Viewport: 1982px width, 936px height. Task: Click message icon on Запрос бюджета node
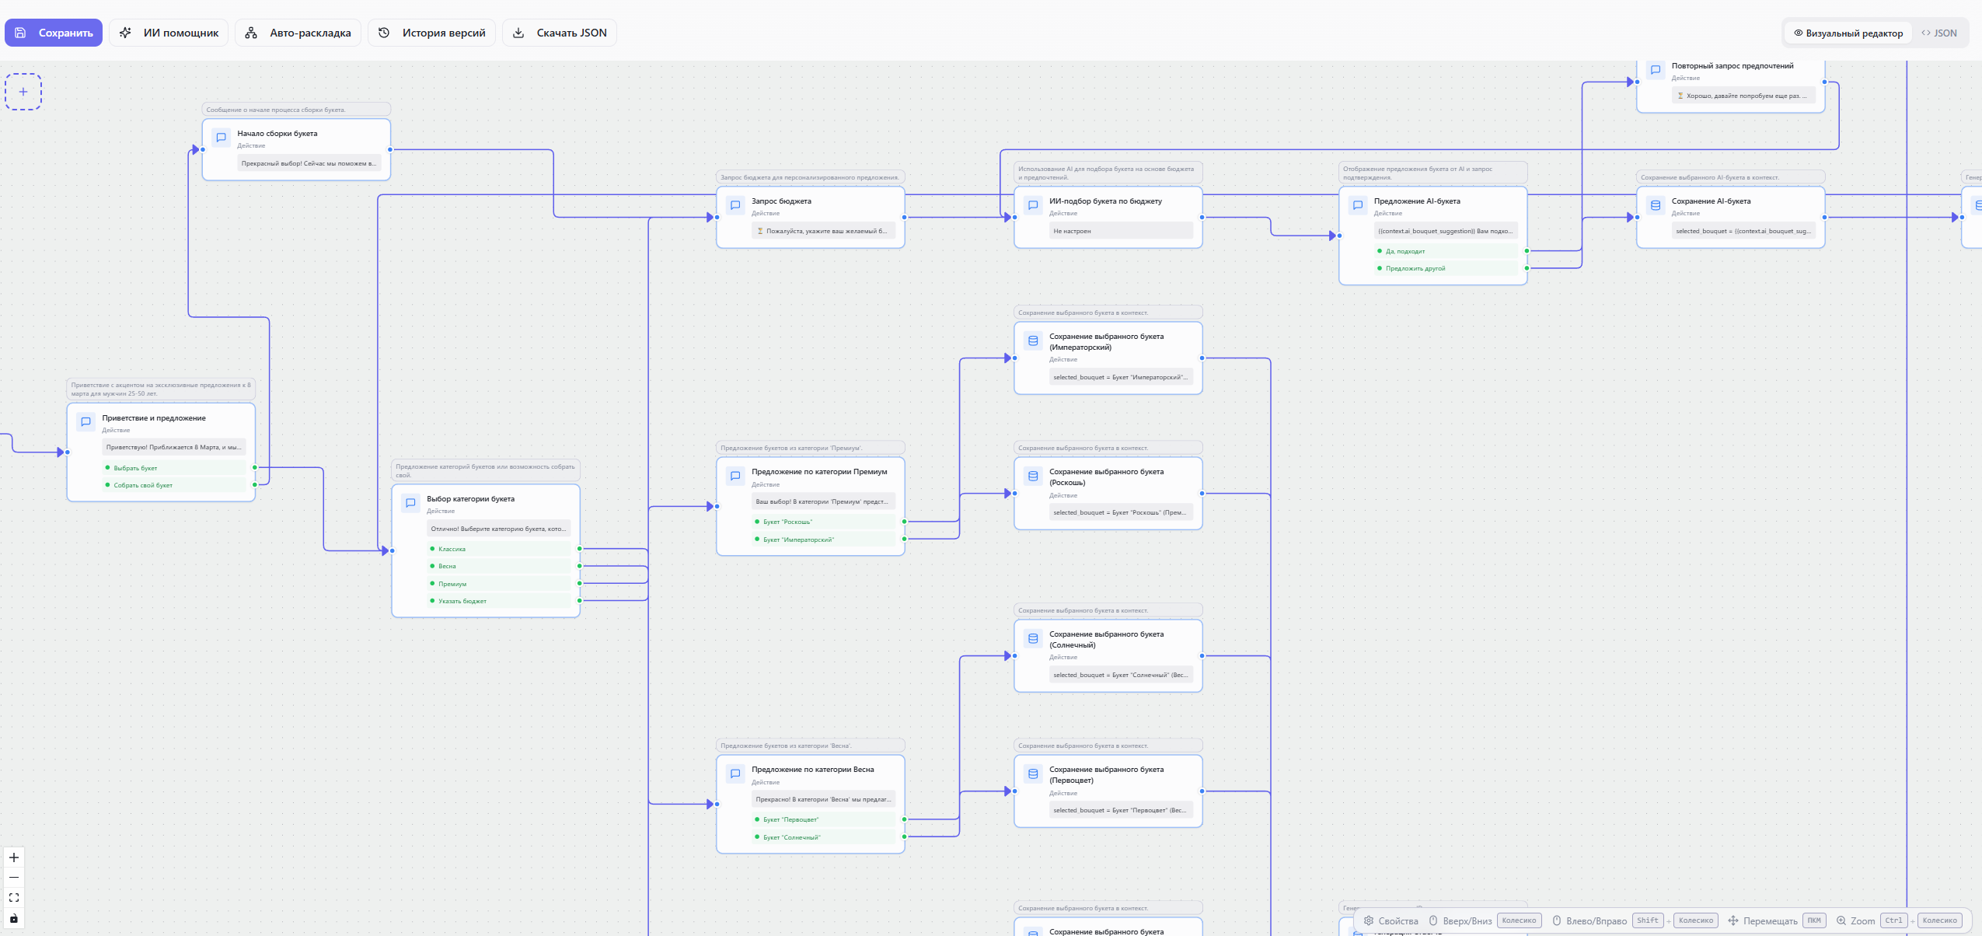tap(735, 205)
